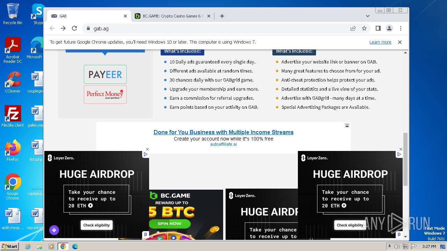The image size is (447, 251).
Task: Go back to previous page
Action: pyautogui.click(x=52, y=28)
